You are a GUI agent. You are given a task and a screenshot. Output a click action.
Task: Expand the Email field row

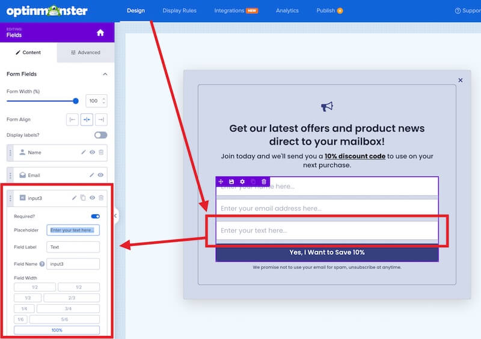[x=57, y=175]
